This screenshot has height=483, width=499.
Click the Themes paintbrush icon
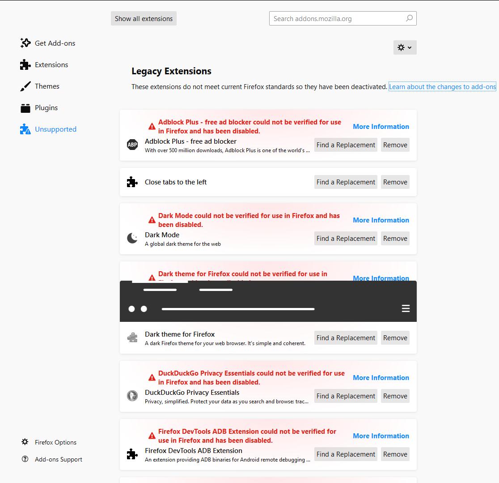(x=25, y=86)
